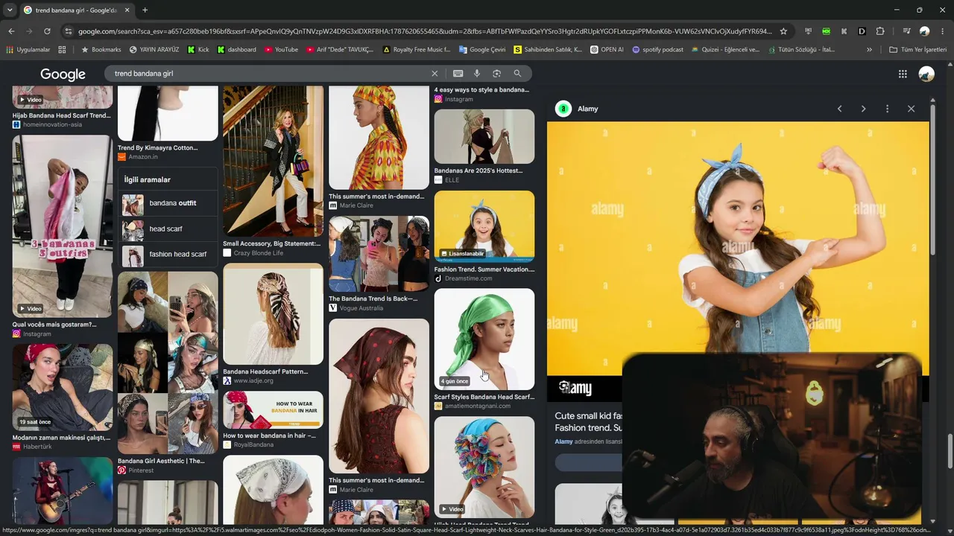This screenshot has height=536, width=954.
Task: Open the blue ruffled head scarf video thumbnail
Action: coord(484,467)
